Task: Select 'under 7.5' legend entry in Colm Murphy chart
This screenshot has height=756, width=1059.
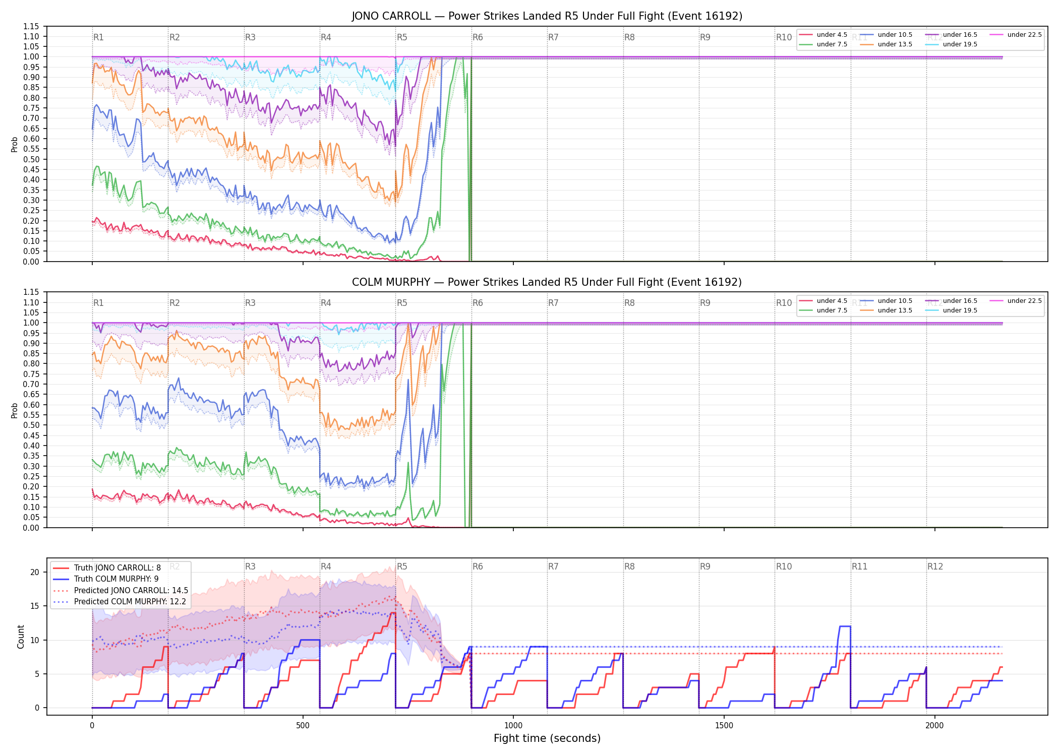Action: [823, 310]
